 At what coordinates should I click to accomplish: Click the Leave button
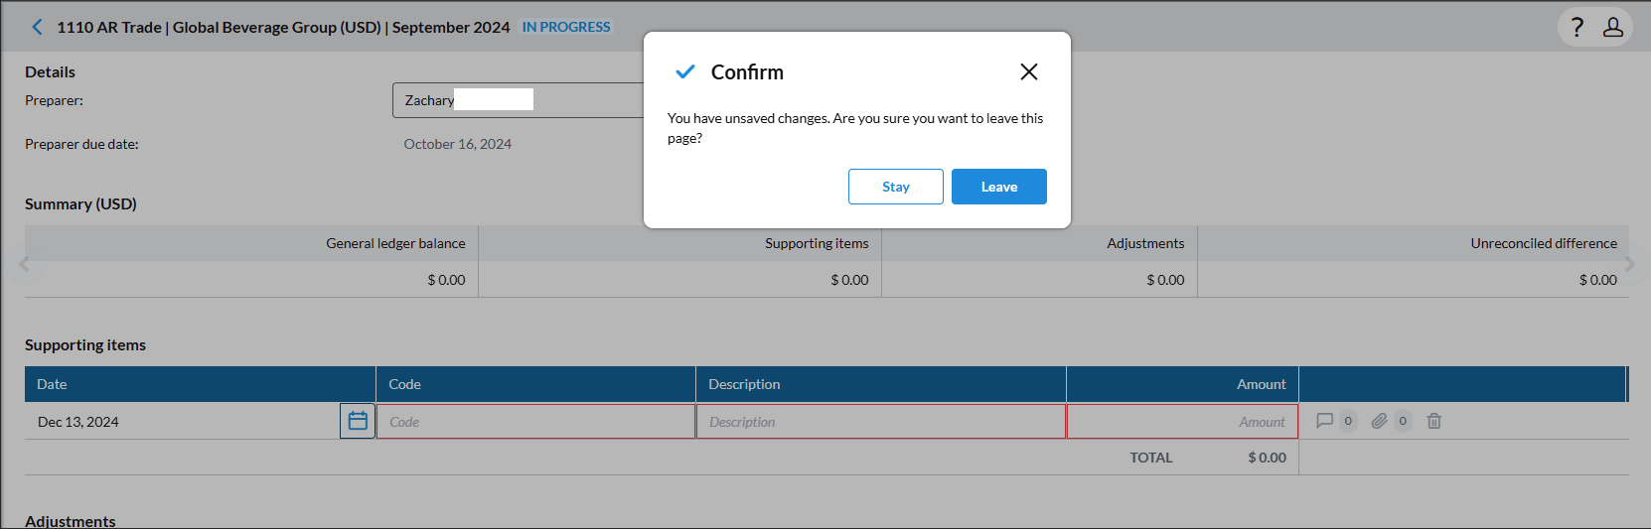pos(999,187)
